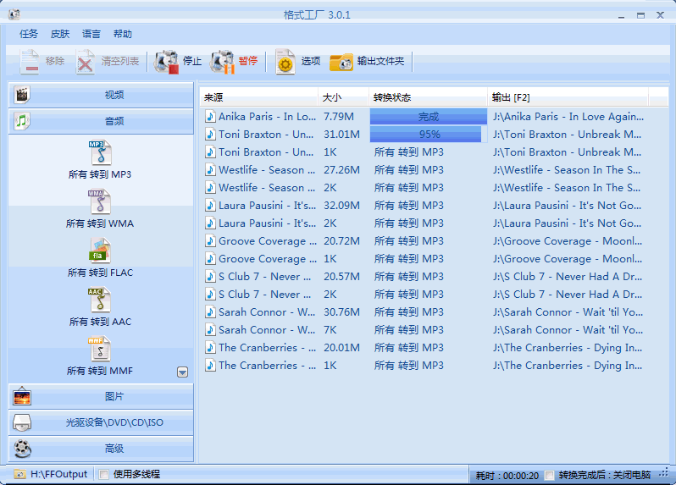The height and width of the screenshot is (485, 676).
Task: Select the 7K Sarah Connor row
Action: click(434, 330)
